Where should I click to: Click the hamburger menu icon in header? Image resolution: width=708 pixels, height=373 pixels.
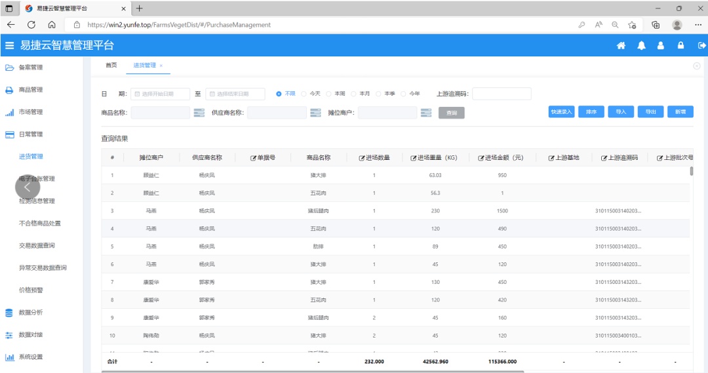click(x=9, y=46)
